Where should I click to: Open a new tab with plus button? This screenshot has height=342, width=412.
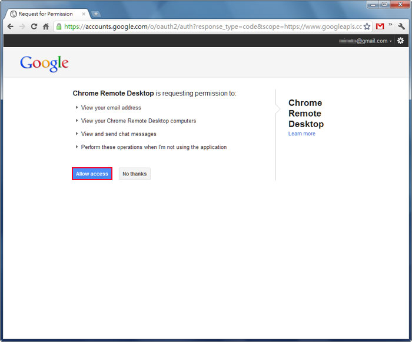(96, 14)
